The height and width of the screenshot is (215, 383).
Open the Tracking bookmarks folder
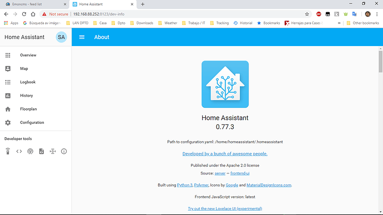[x=219, y=23]
